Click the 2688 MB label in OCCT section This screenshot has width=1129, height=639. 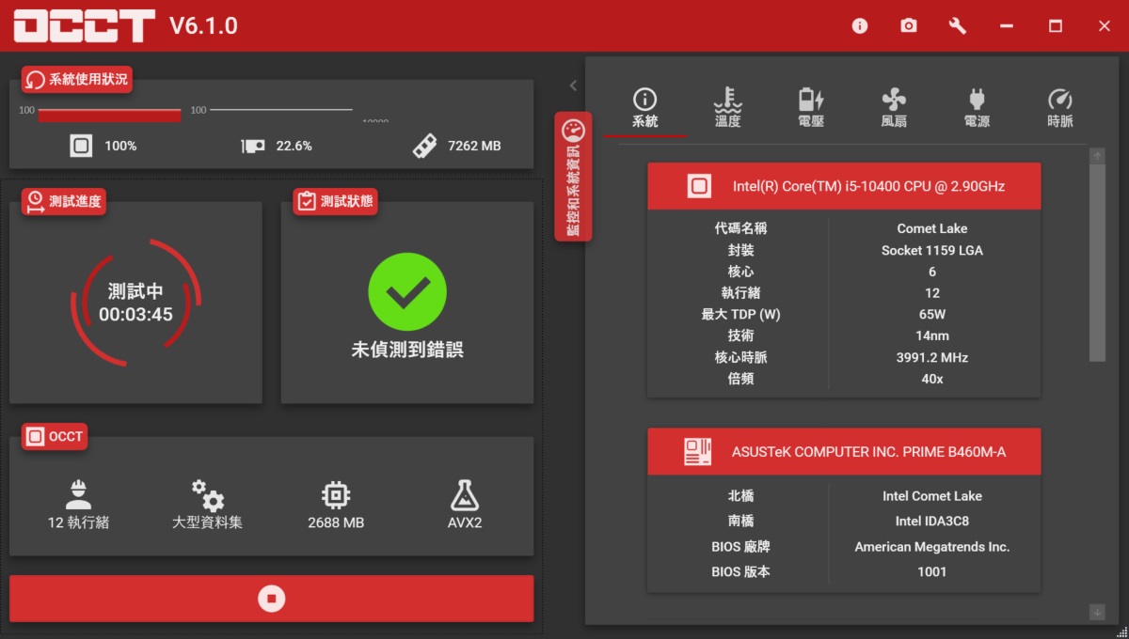pyautogui.click(x=336, y=522)
